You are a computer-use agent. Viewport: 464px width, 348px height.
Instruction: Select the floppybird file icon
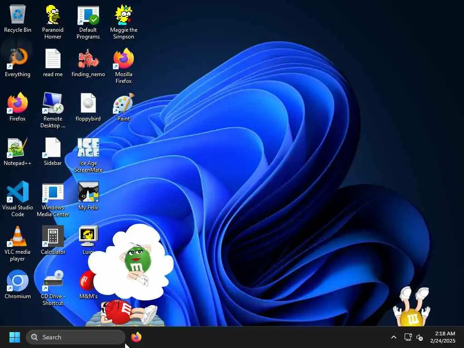[x=88, y=107]
